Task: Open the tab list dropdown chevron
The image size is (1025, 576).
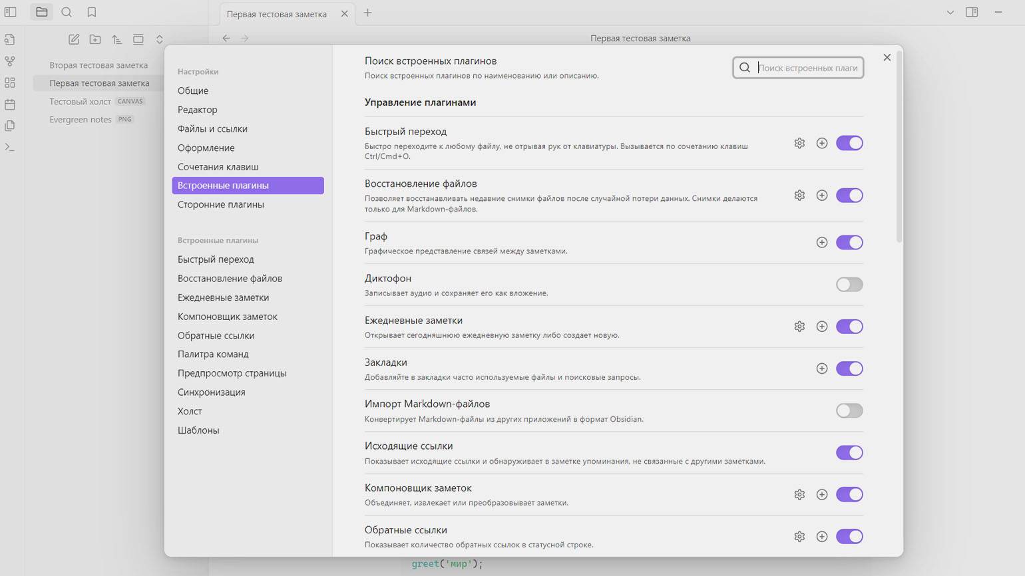Action: click(x=950, y=12)
